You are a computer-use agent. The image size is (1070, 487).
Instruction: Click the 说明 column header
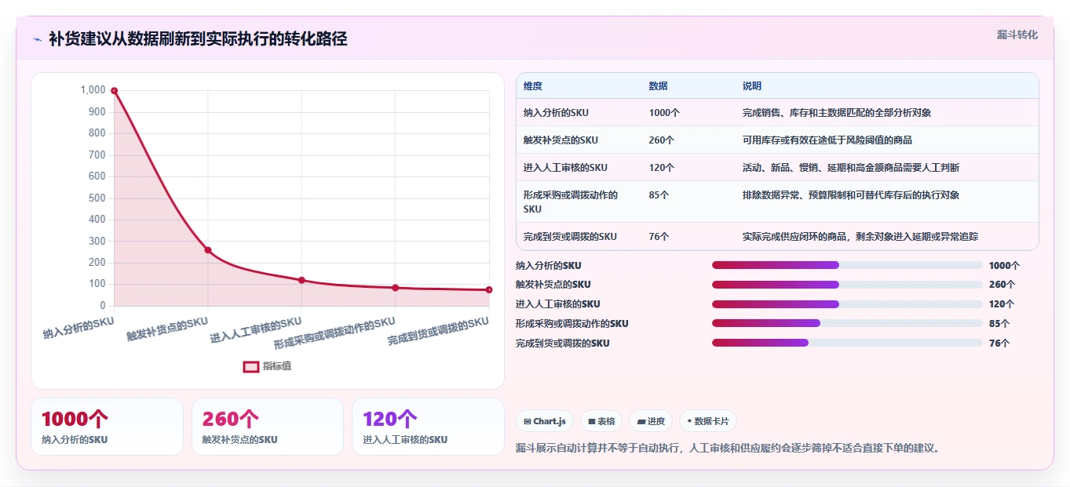pyautogui.click(x=752, y=86)
